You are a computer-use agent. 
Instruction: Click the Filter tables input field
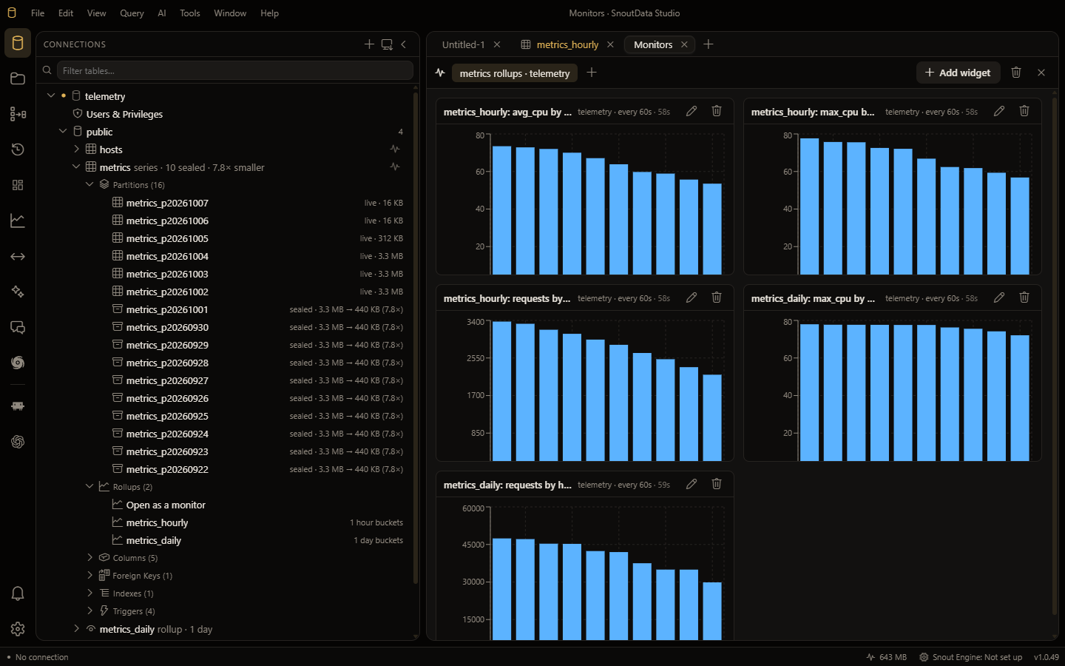[x=234, y=70]
